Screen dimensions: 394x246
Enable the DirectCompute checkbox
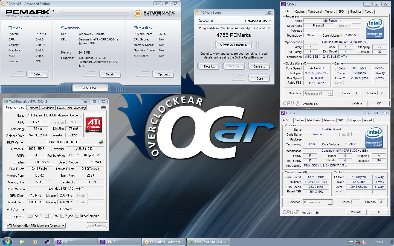tap(77, 216)
